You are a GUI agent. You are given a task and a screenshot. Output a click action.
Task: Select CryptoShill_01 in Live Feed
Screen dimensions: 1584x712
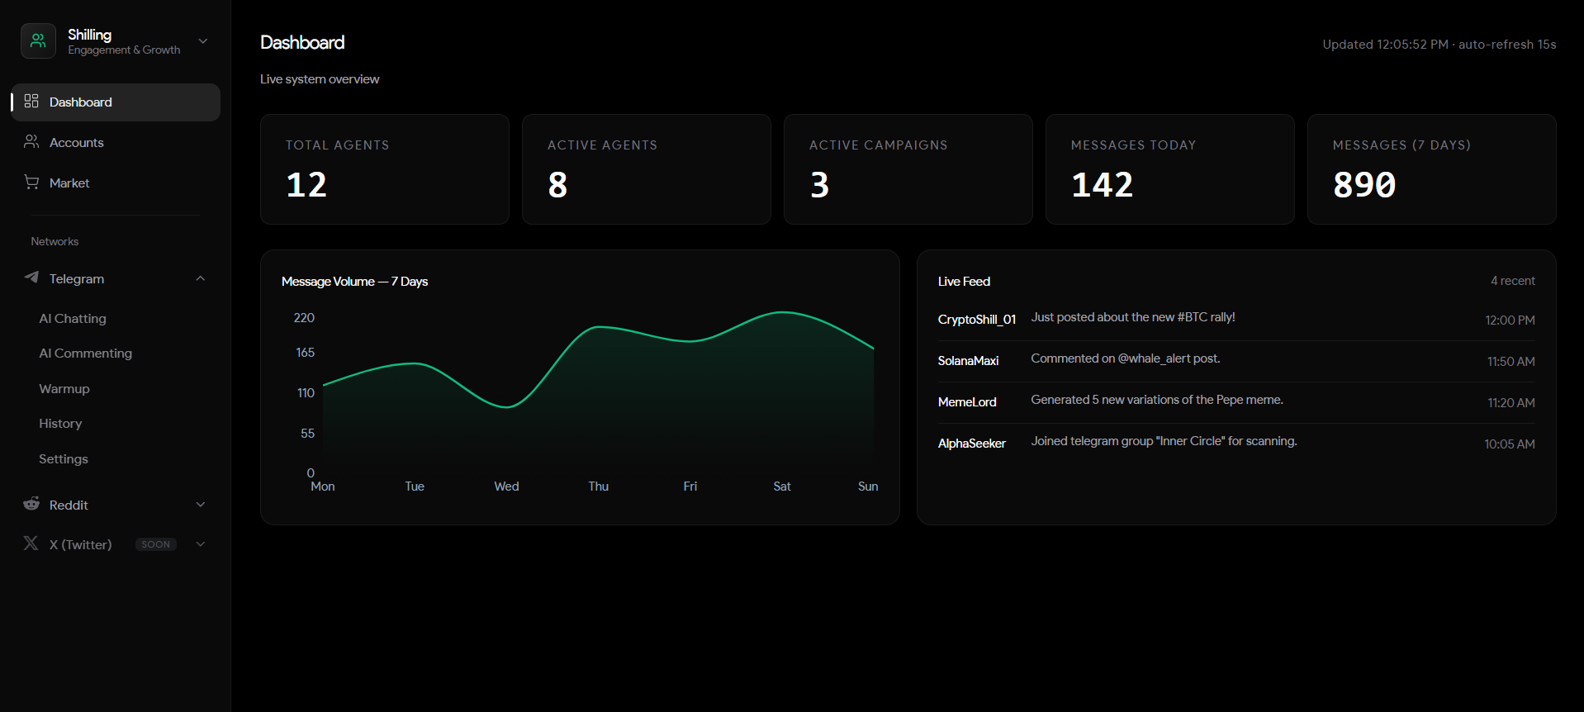977,320
